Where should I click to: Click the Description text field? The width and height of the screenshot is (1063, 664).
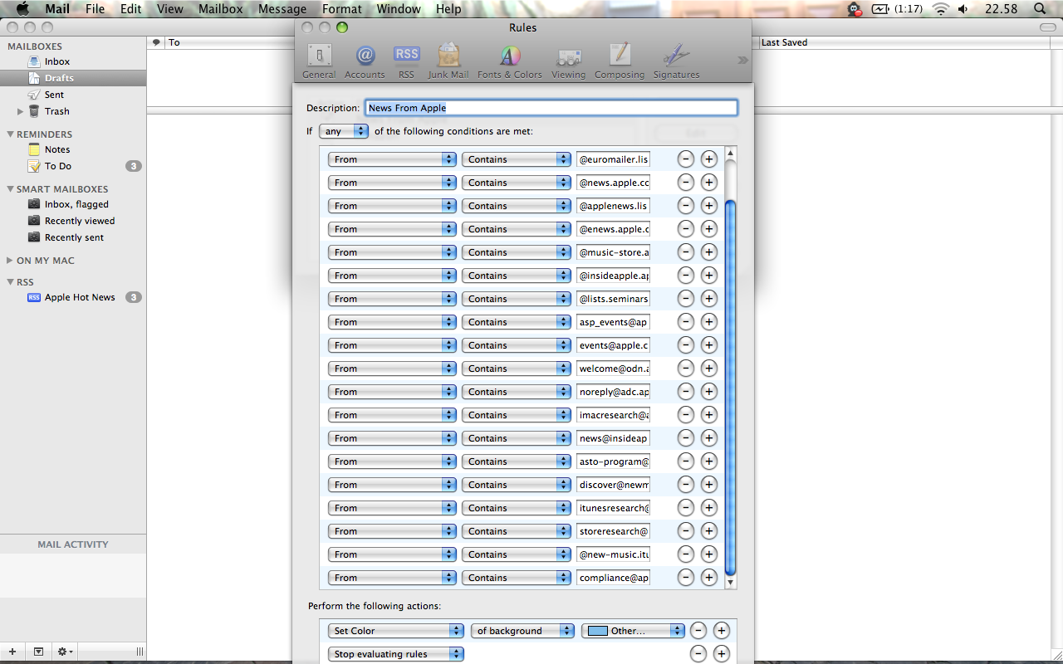point(552,108)
